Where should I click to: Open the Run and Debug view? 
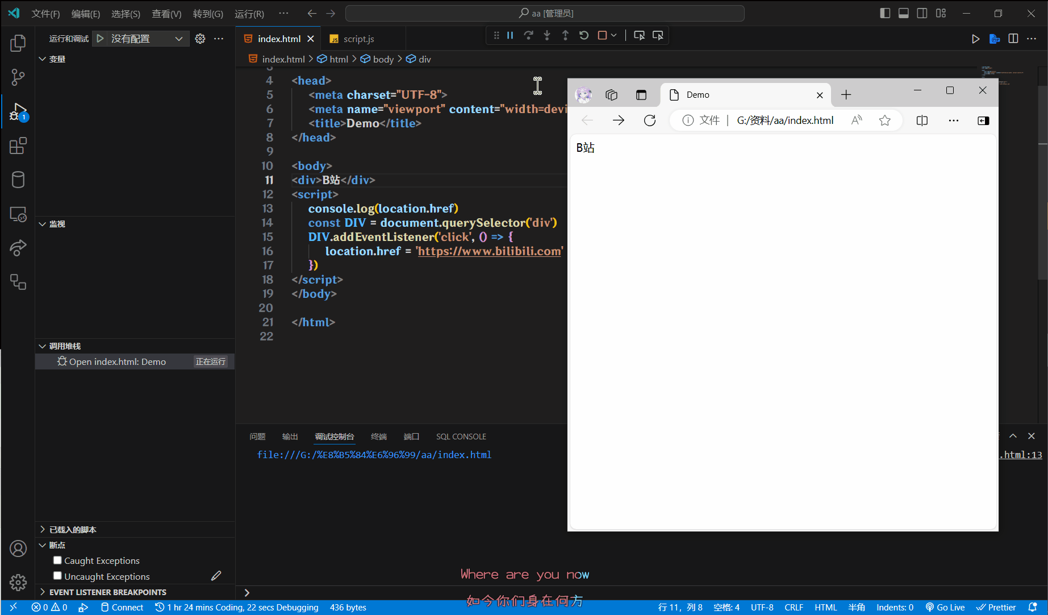pos(18,111)
